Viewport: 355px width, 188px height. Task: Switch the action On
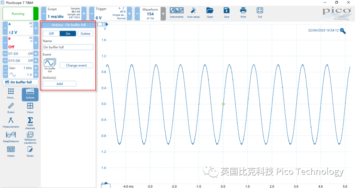(x=68, y=34)
